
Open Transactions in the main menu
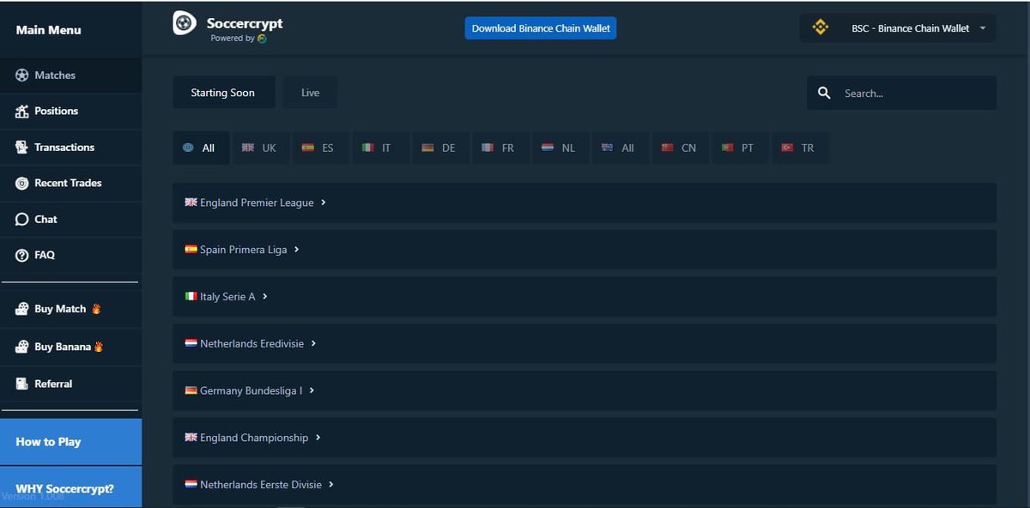[70, 148]
